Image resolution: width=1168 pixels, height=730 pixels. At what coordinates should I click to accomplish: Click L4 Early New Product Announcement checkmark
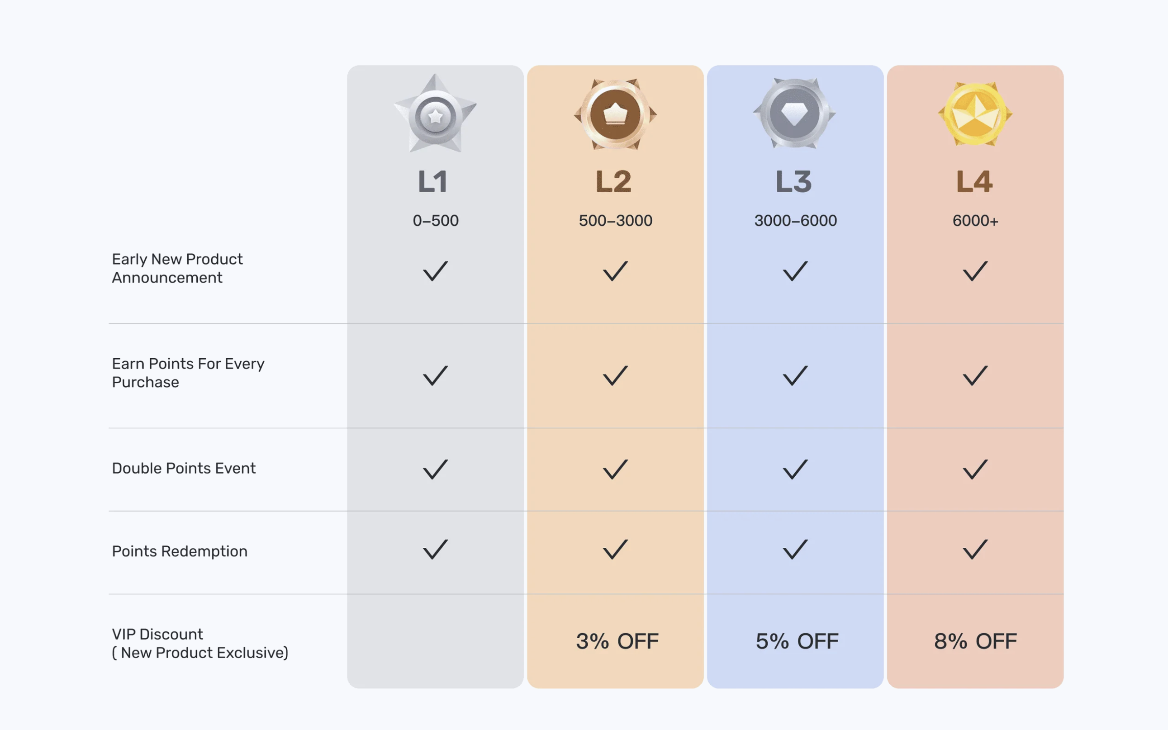tap(975, 271)
